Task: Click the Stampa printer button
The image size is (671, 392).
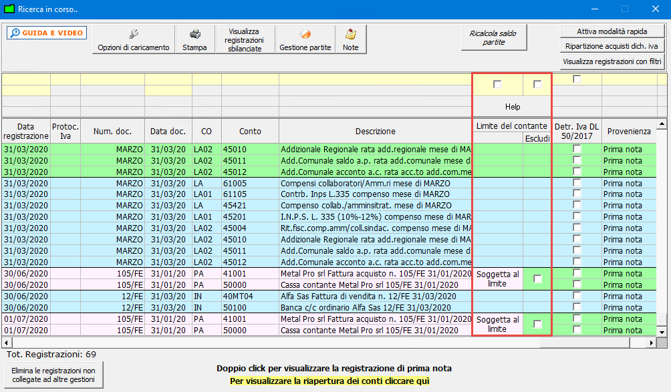Action: tap(194, 39)
